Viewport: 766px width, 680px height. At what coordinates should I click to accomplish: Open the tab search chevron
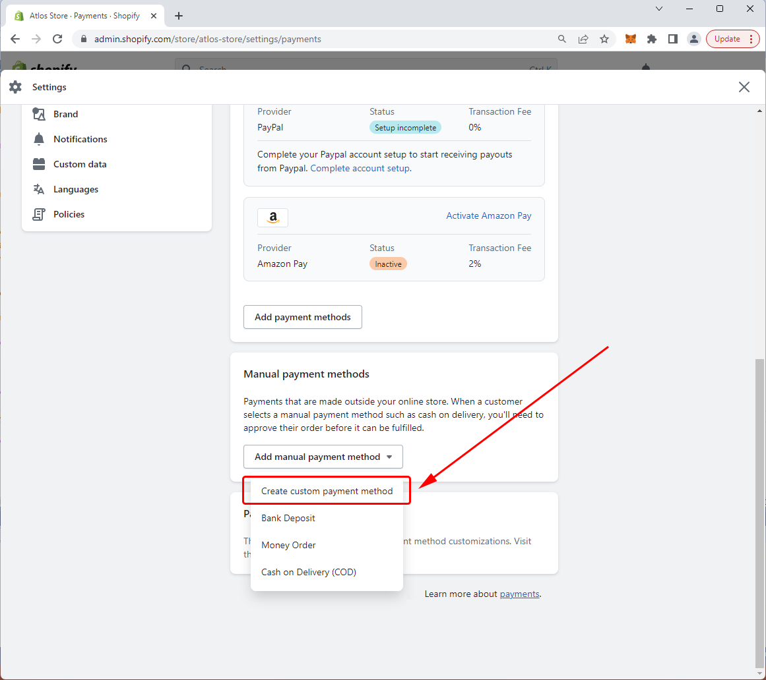[659, 9]
